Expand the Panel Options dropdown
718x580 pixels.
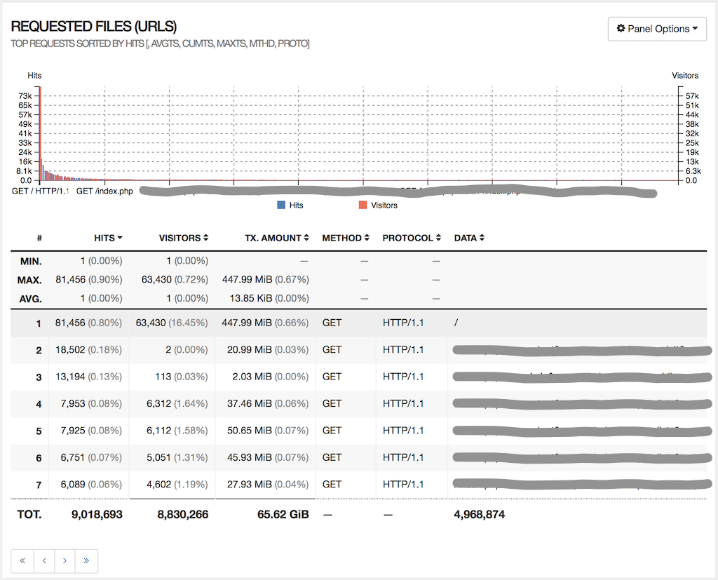click(x=657, y=29)
